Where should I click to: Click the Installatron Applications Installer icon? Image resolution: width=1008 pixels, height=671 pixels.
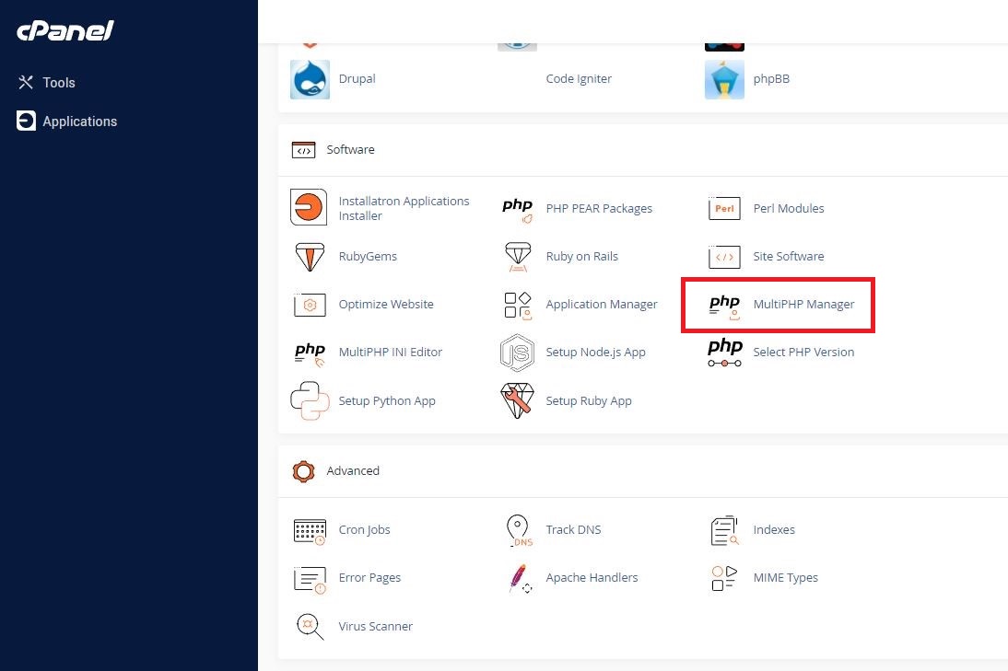[309, 207]
